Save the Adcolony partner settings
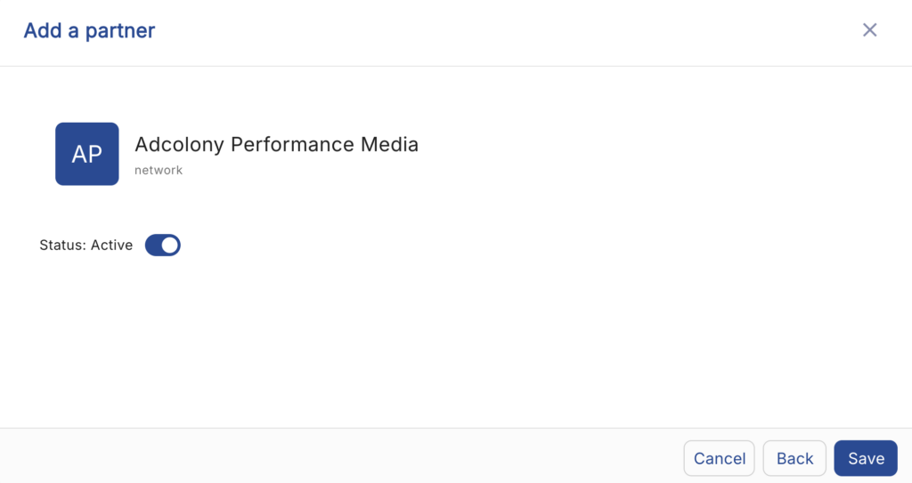 [x=866, y=458]
